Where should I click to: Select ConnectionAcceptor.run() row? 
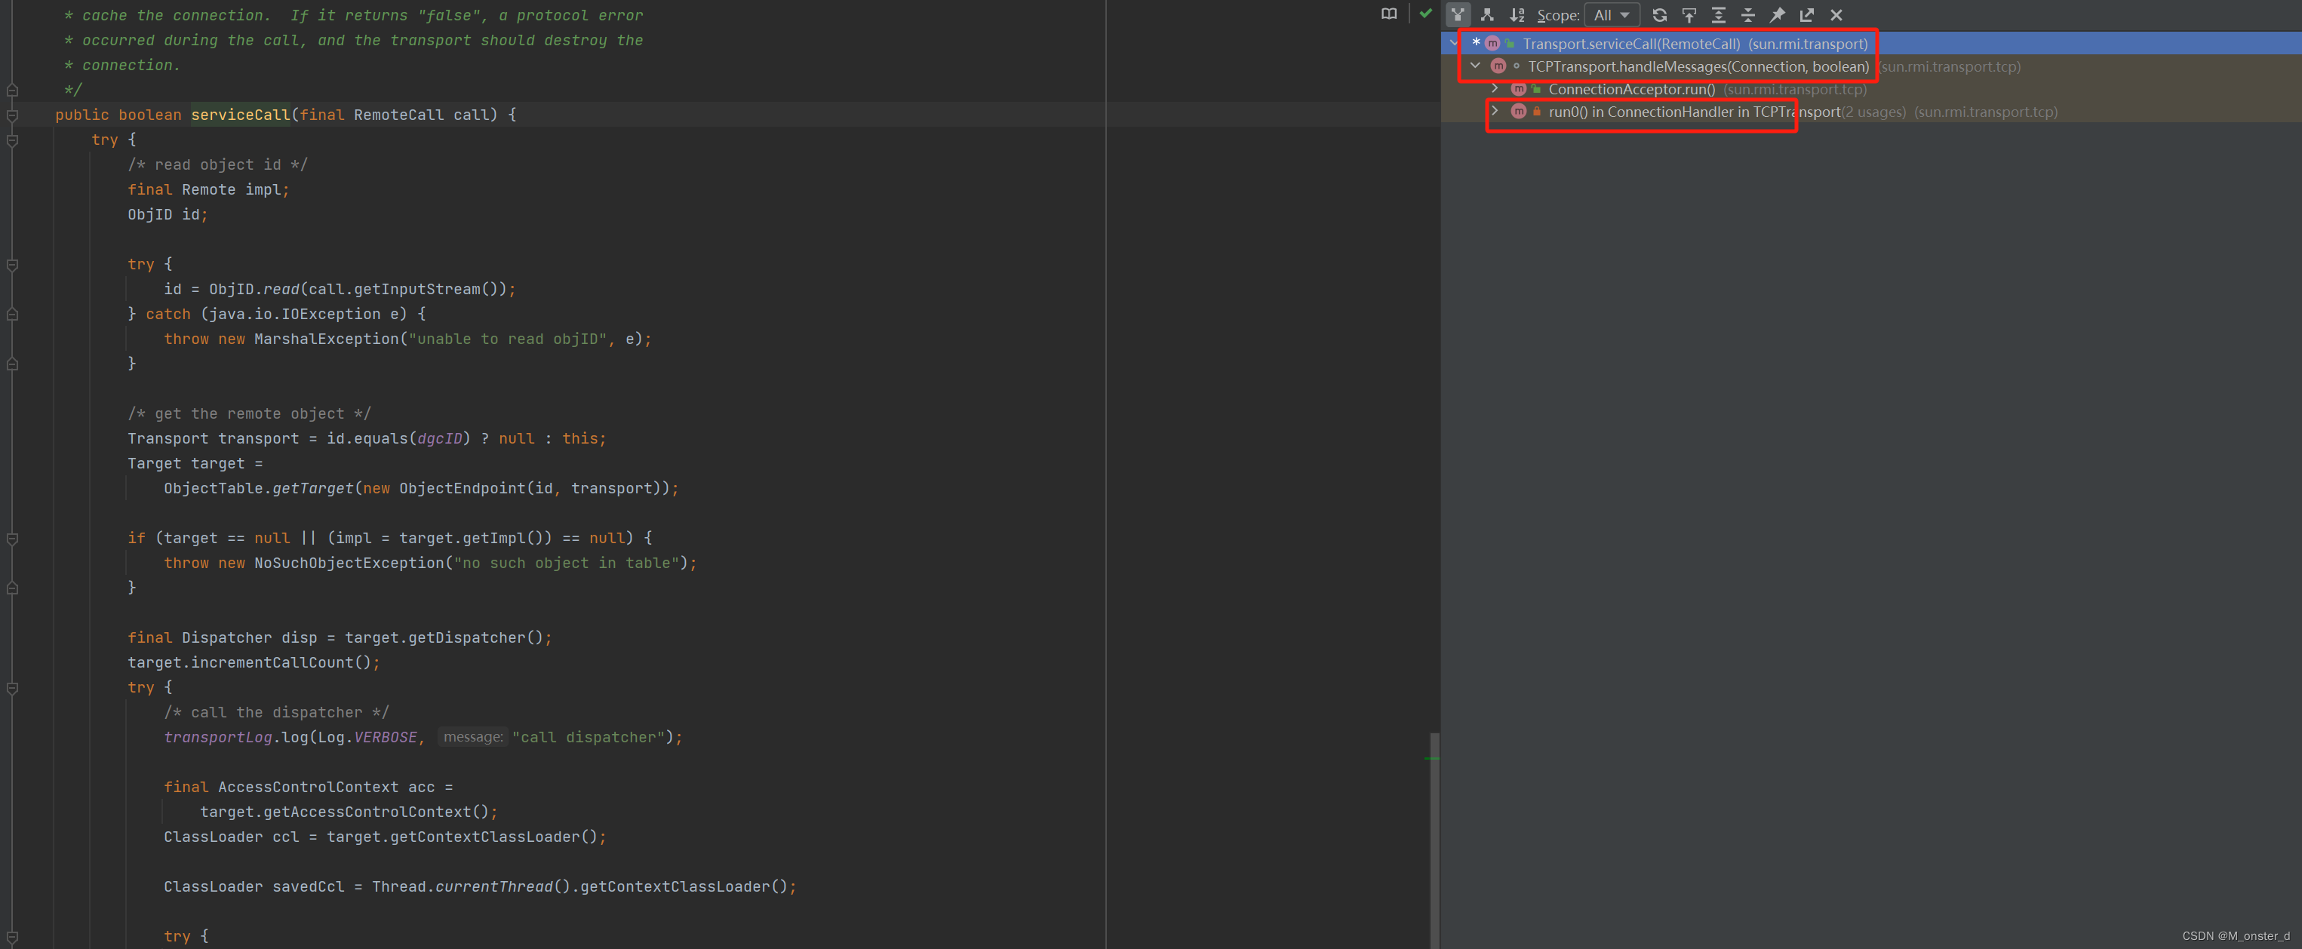[x=1871, y=88]
